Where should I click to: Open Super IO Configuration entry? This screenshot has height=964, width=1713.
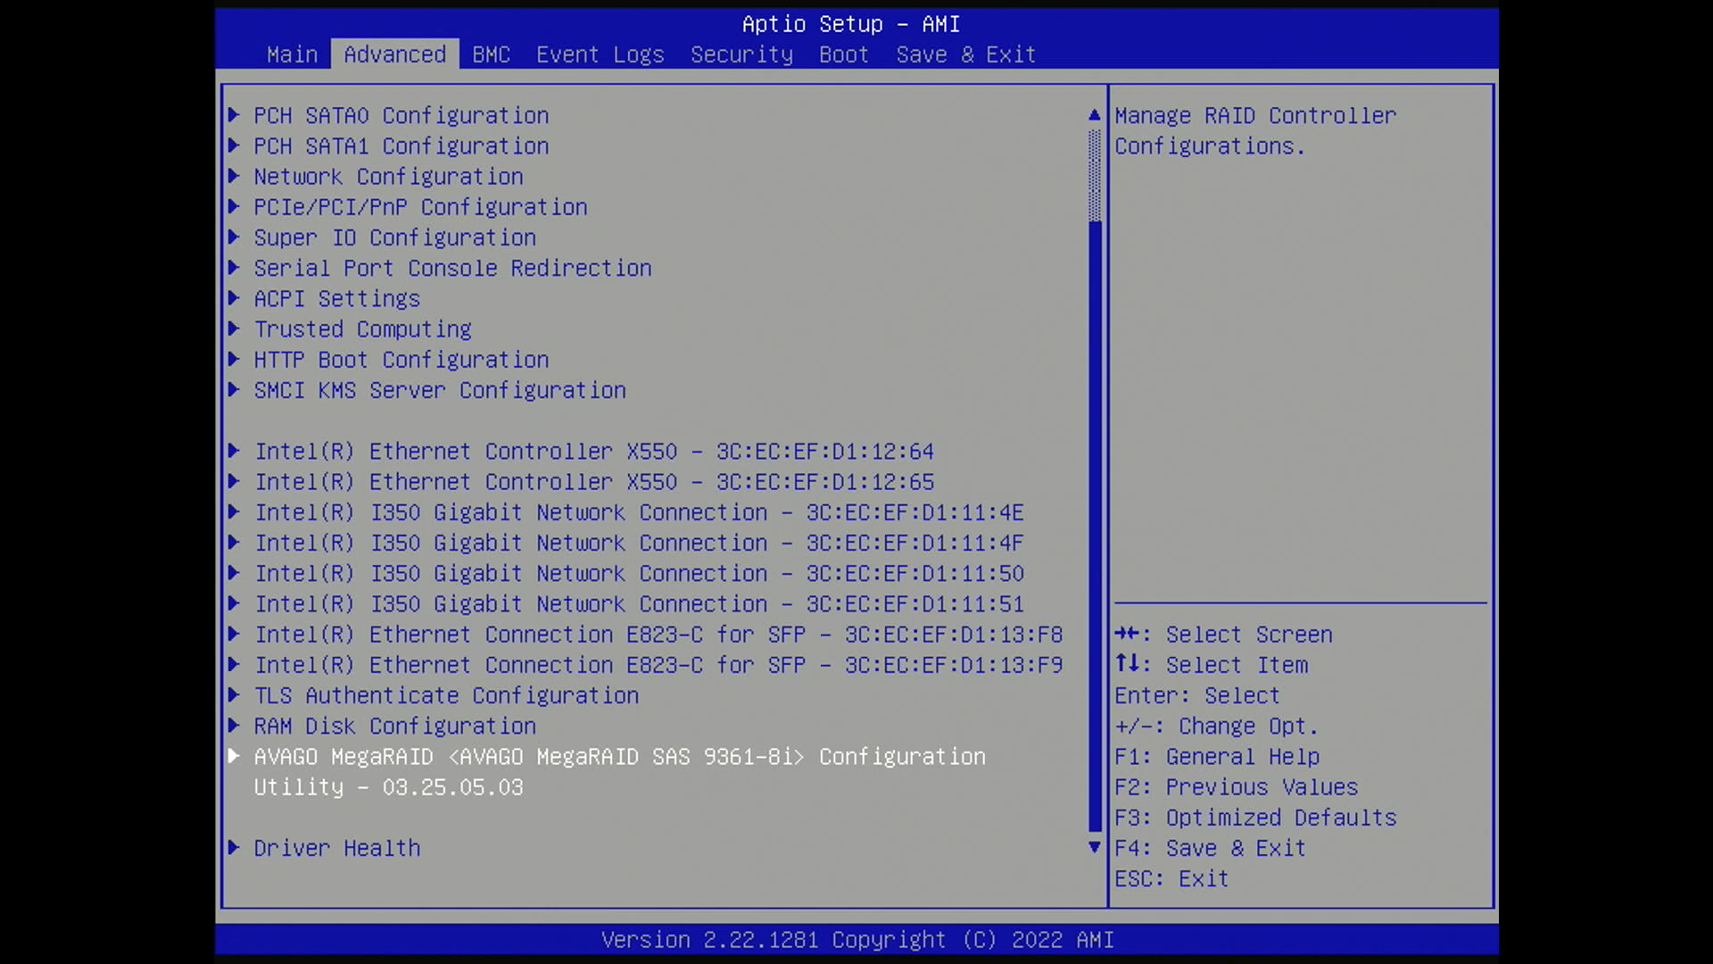pyautogui.click(x=394, y=237)
